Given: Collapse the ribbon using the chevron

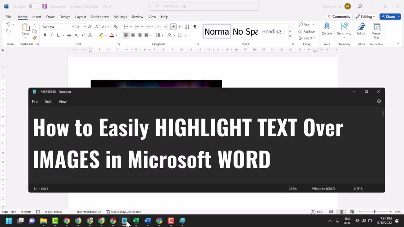Looking at the screenshot, I should [398, 43].
